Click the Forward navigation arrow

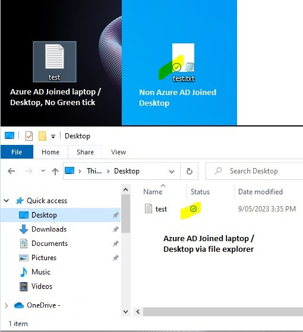pyautogui.click(x=29, y=171)
